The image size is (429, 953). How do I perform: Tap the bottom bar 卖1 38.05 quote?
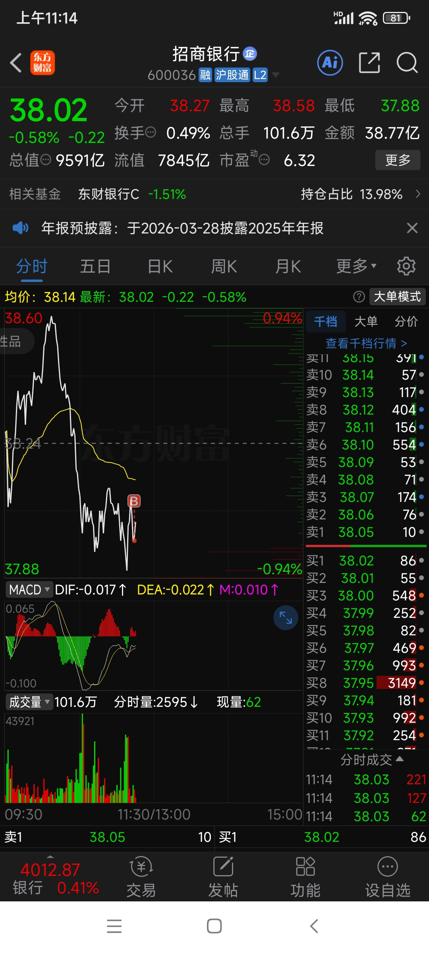coord(107,837)
